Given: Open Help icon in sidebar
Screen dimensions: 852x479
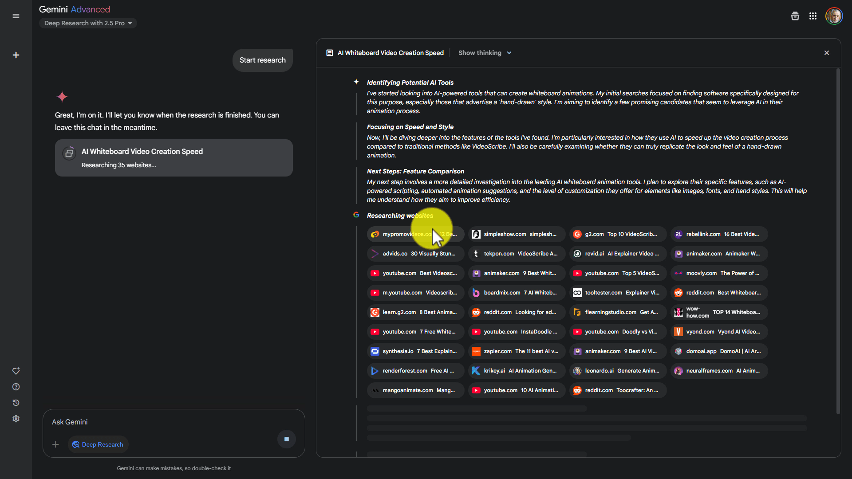Looking at the screenshot, I should tap(16, 387).
